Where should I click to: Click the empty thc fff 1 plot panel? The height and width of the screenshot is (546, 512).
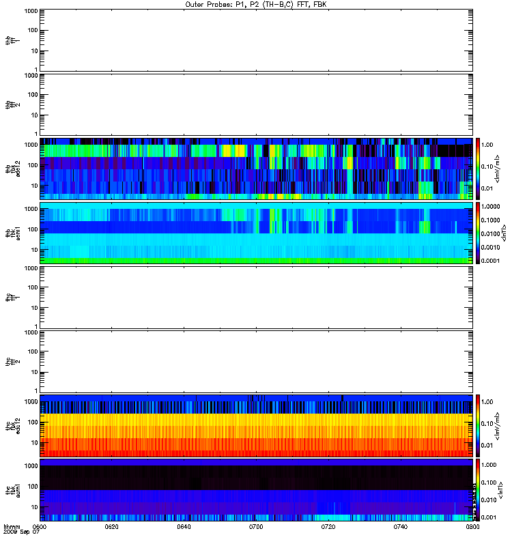pyautogui.click(x=256, y=298)
